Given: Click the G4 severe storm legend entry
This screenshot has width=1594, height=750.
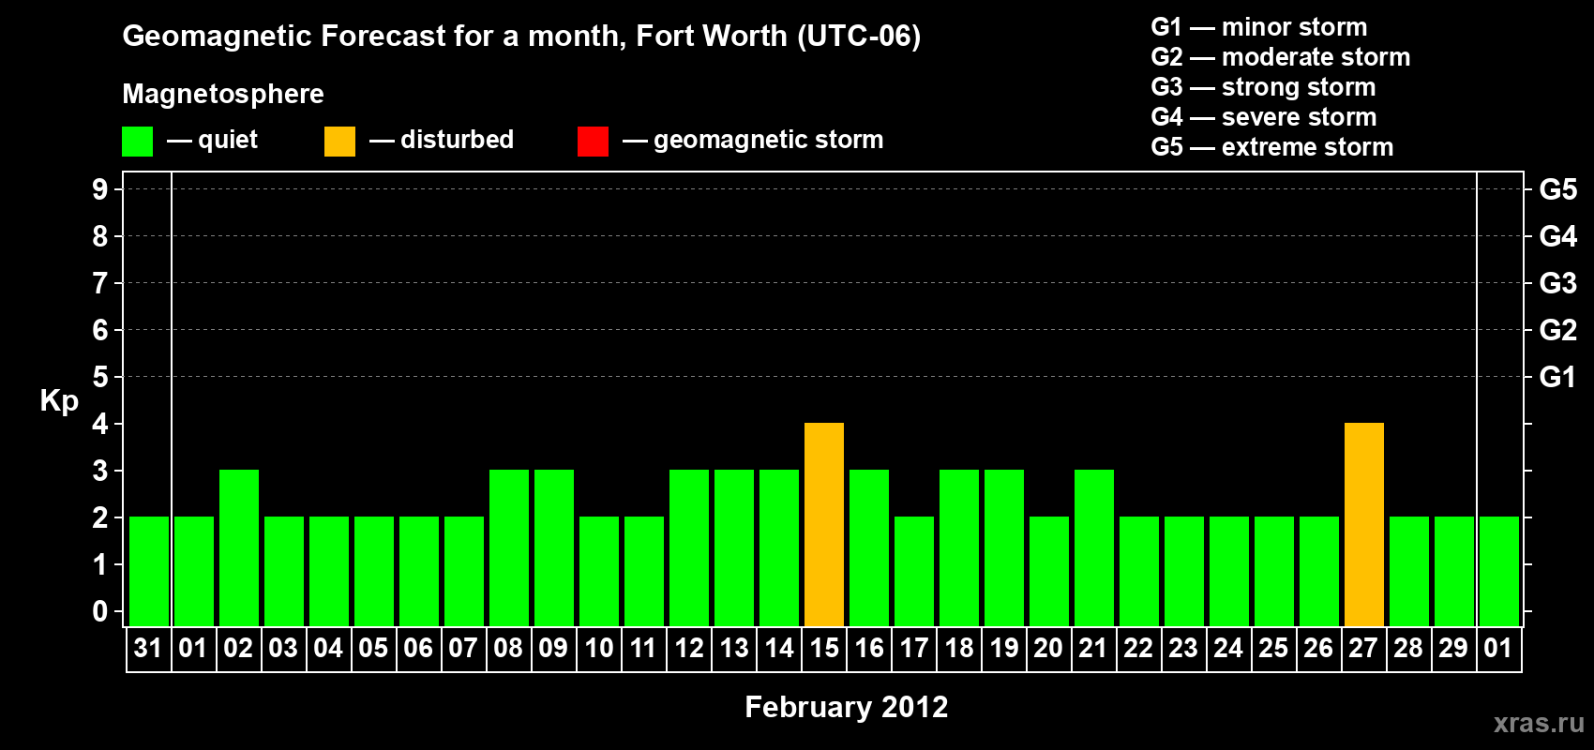Looking at the screenshot, I should (1264, 117).
